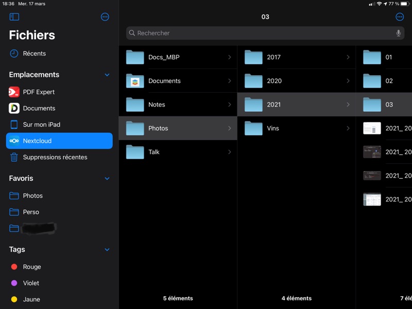Viewport: 412px width, 309px height.
Task: Open the Perso favorite folder
Action: point(31,212)
